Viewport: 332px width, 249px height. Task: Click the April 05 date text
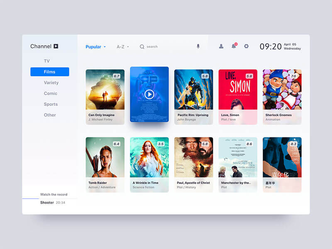click(290, 44)
